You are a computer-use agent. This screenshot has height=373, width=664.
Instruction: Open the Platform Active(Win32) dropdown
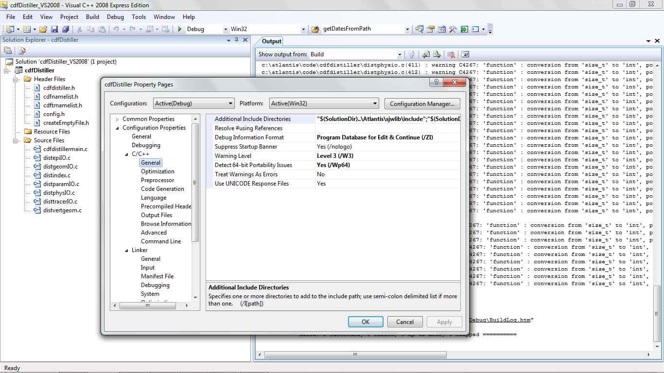(324, 103)
